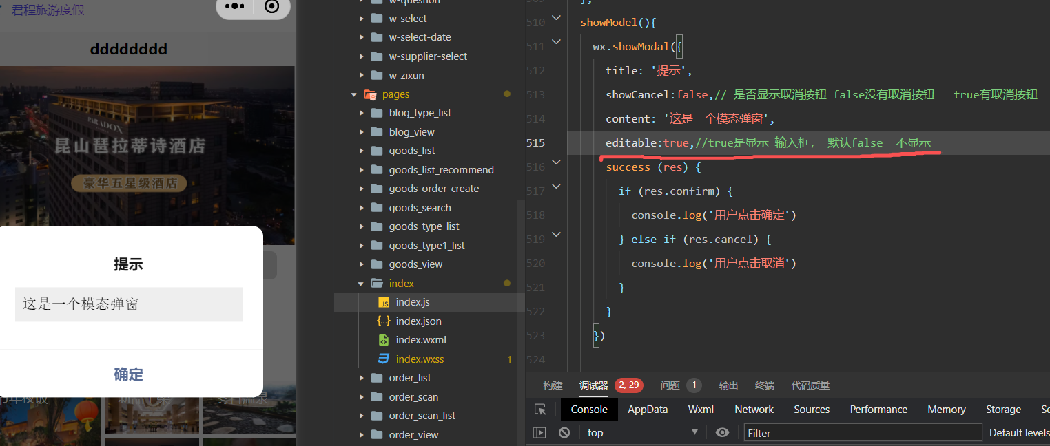Clear the console with the ban icon
1050x446 pixels.
(564, 433)
